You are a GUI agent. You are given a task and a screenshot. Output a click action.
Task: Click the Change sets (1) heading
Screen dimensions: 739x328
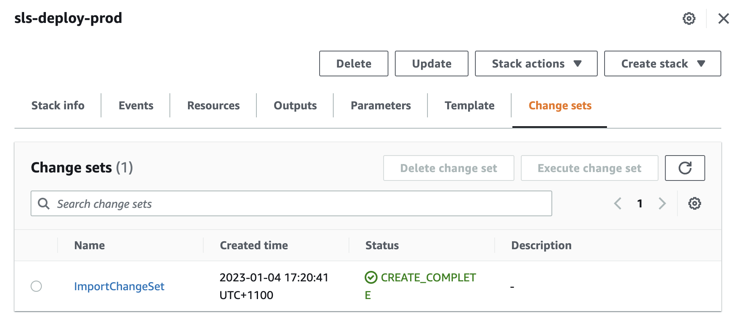coord(82,168)
